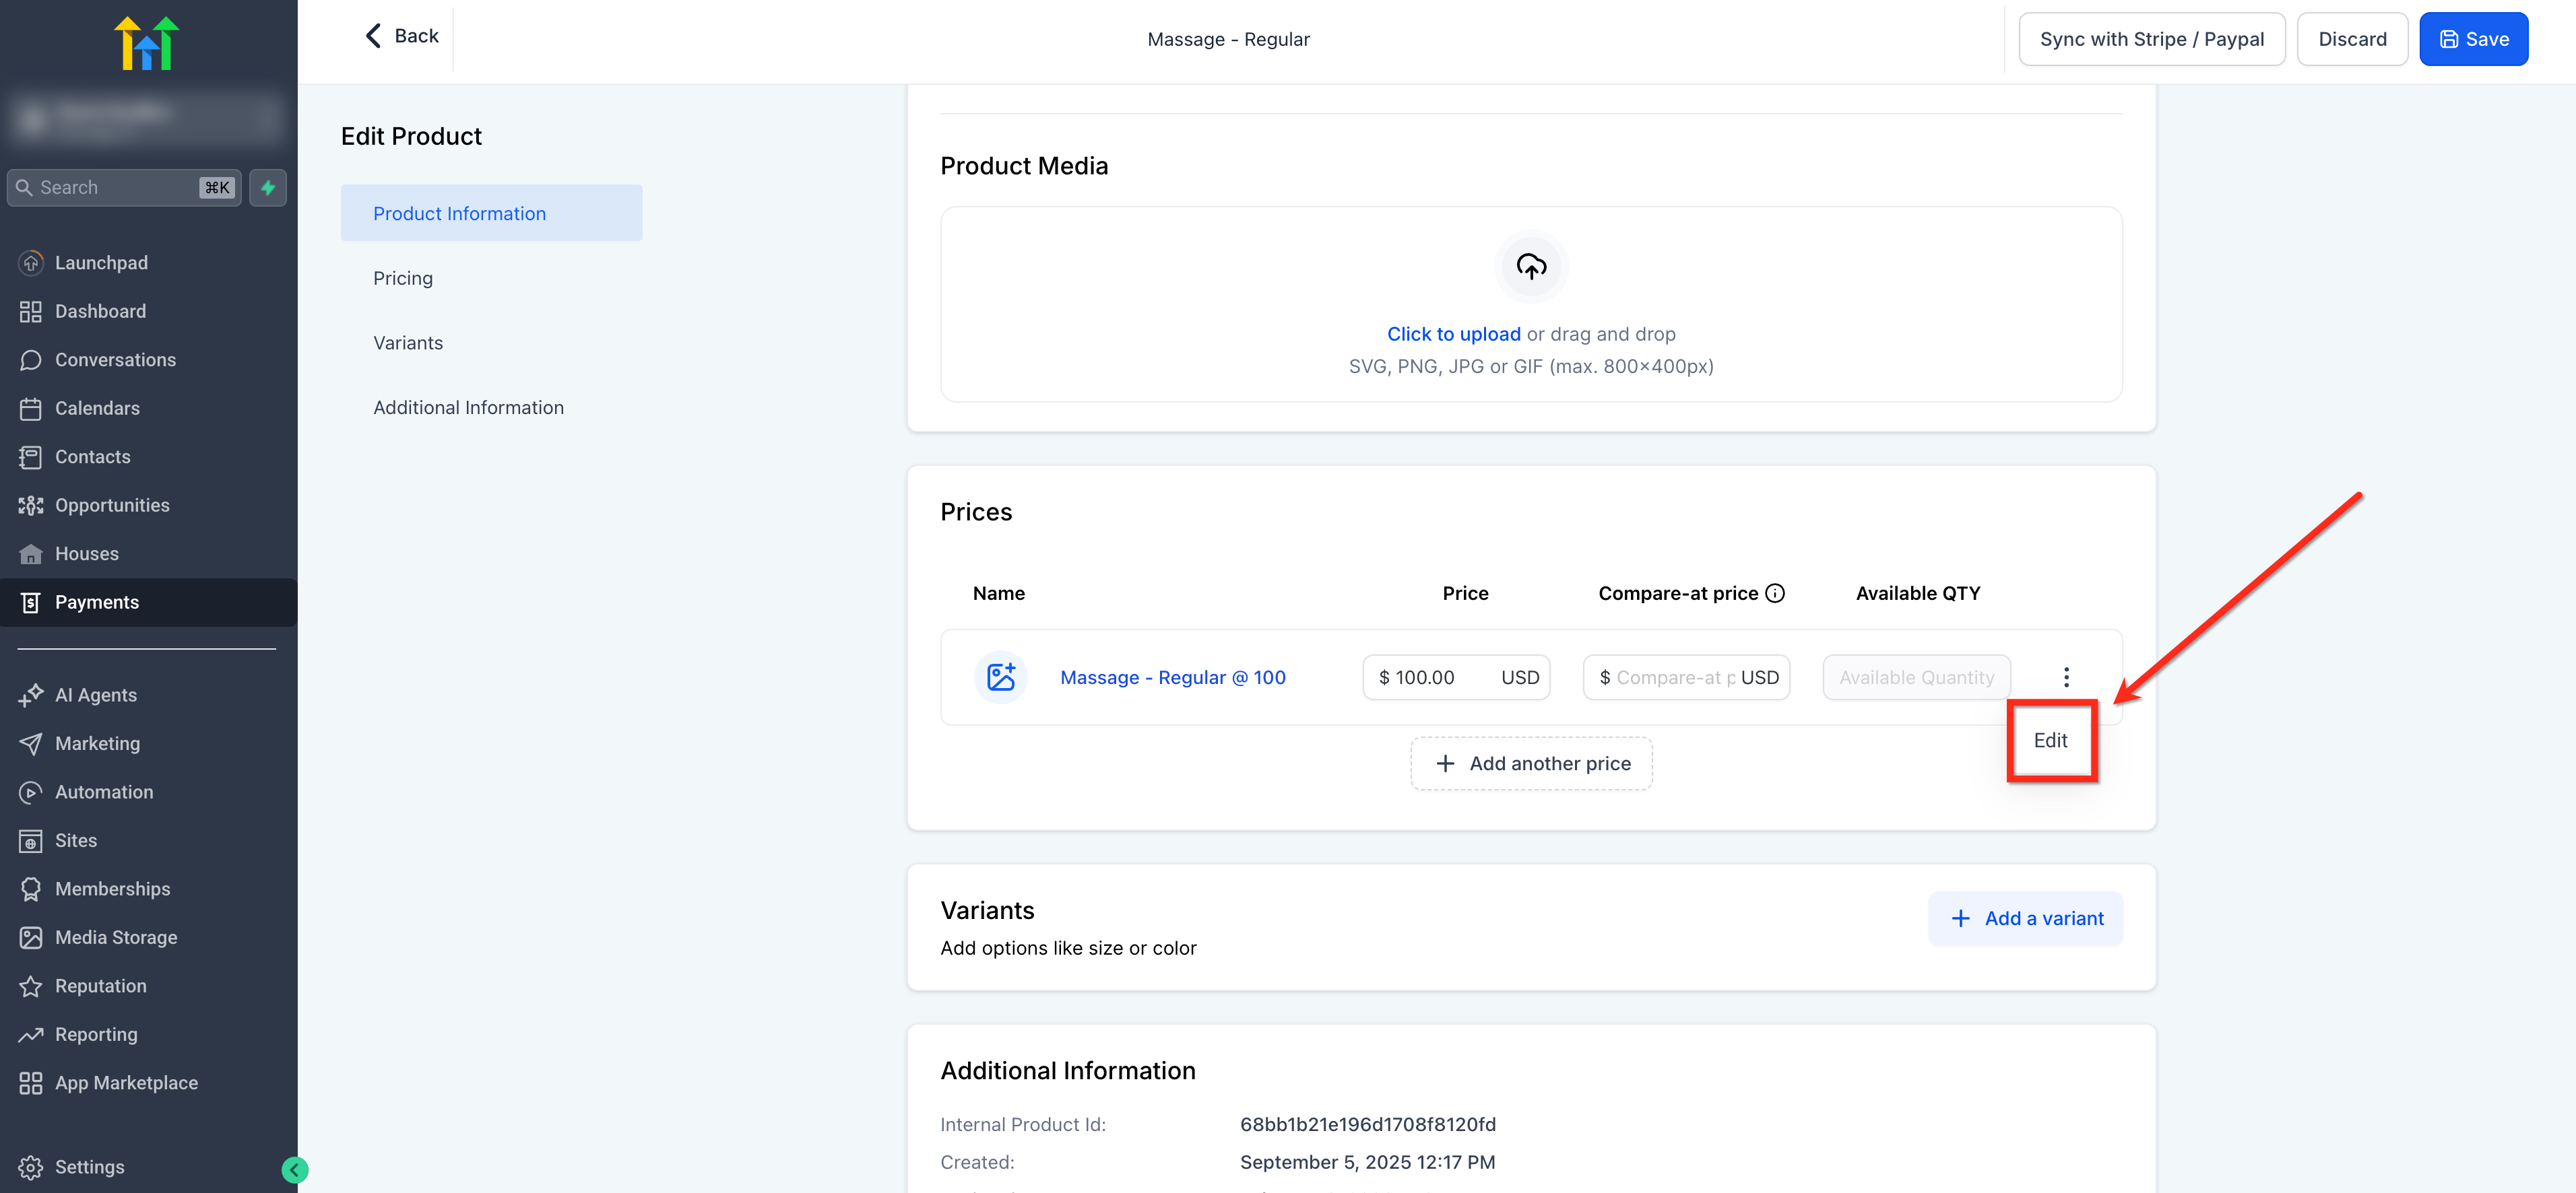2576x1193 pixels.
Task: Open the Additional Information section tab
Action: [x=468, y=408]
